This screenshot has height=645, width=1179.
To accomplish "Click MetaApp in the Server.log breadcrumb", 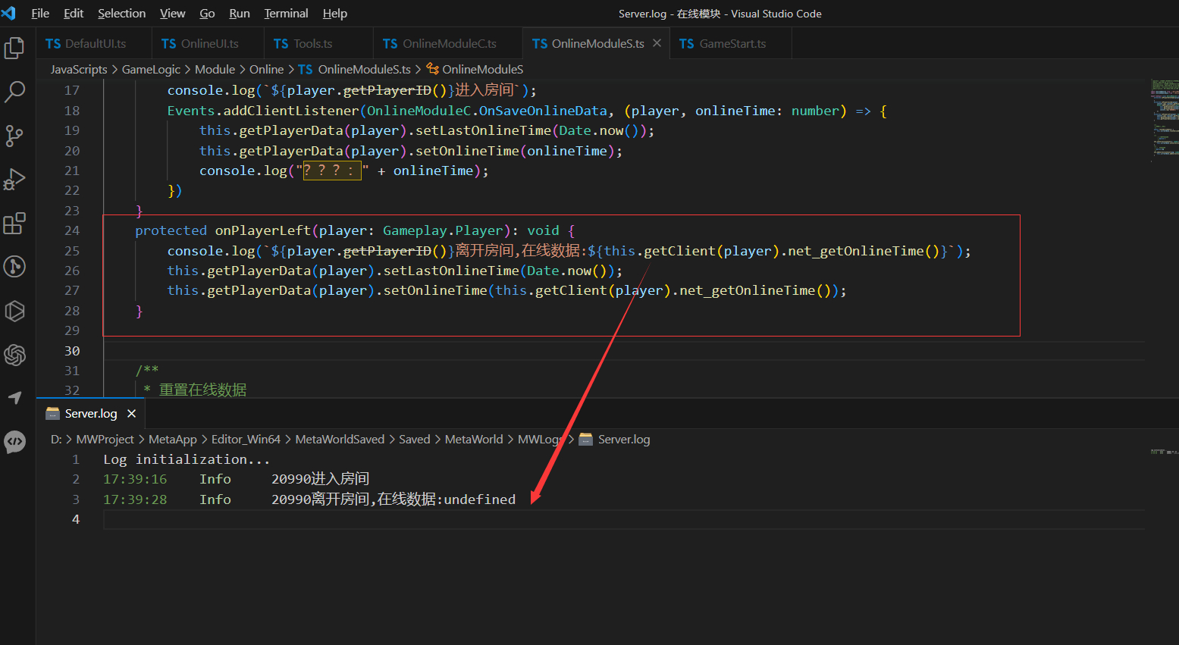I will [x=172, y=439].
